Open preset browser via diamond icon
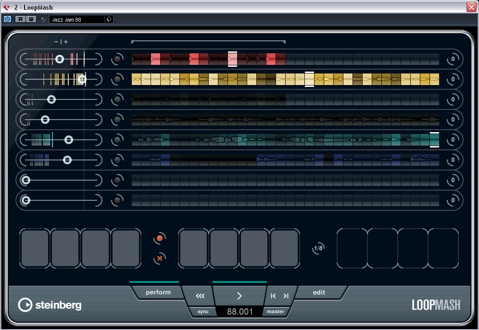The width and height of the screenshot is (479, 330). point(109,20)
